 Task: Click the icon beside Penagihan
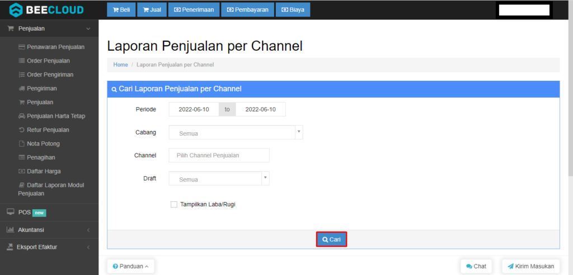pyautogui.click(x=22, y=157)
